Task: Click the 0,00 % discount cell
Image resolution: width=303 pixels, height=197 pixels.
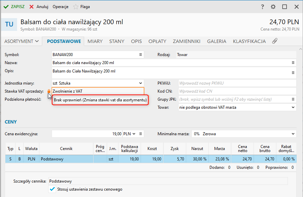Action: [286, 159]
